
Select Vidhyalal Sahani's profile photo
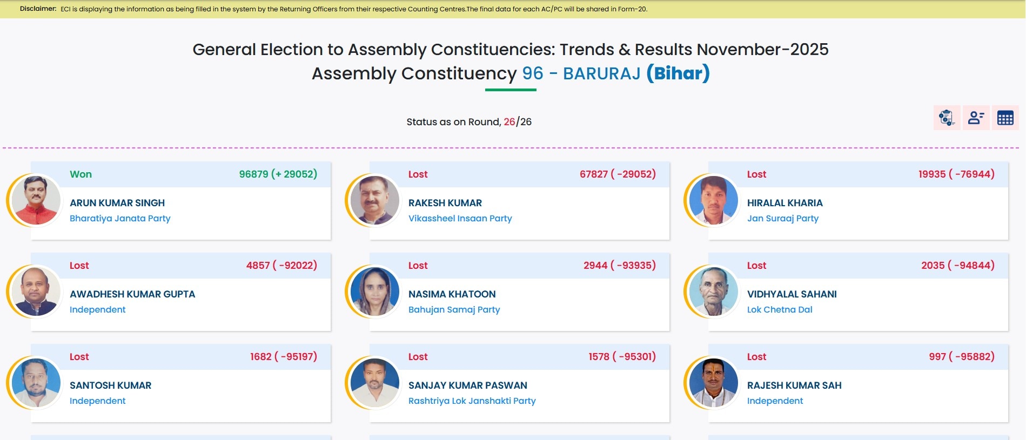tap(714, 292)
